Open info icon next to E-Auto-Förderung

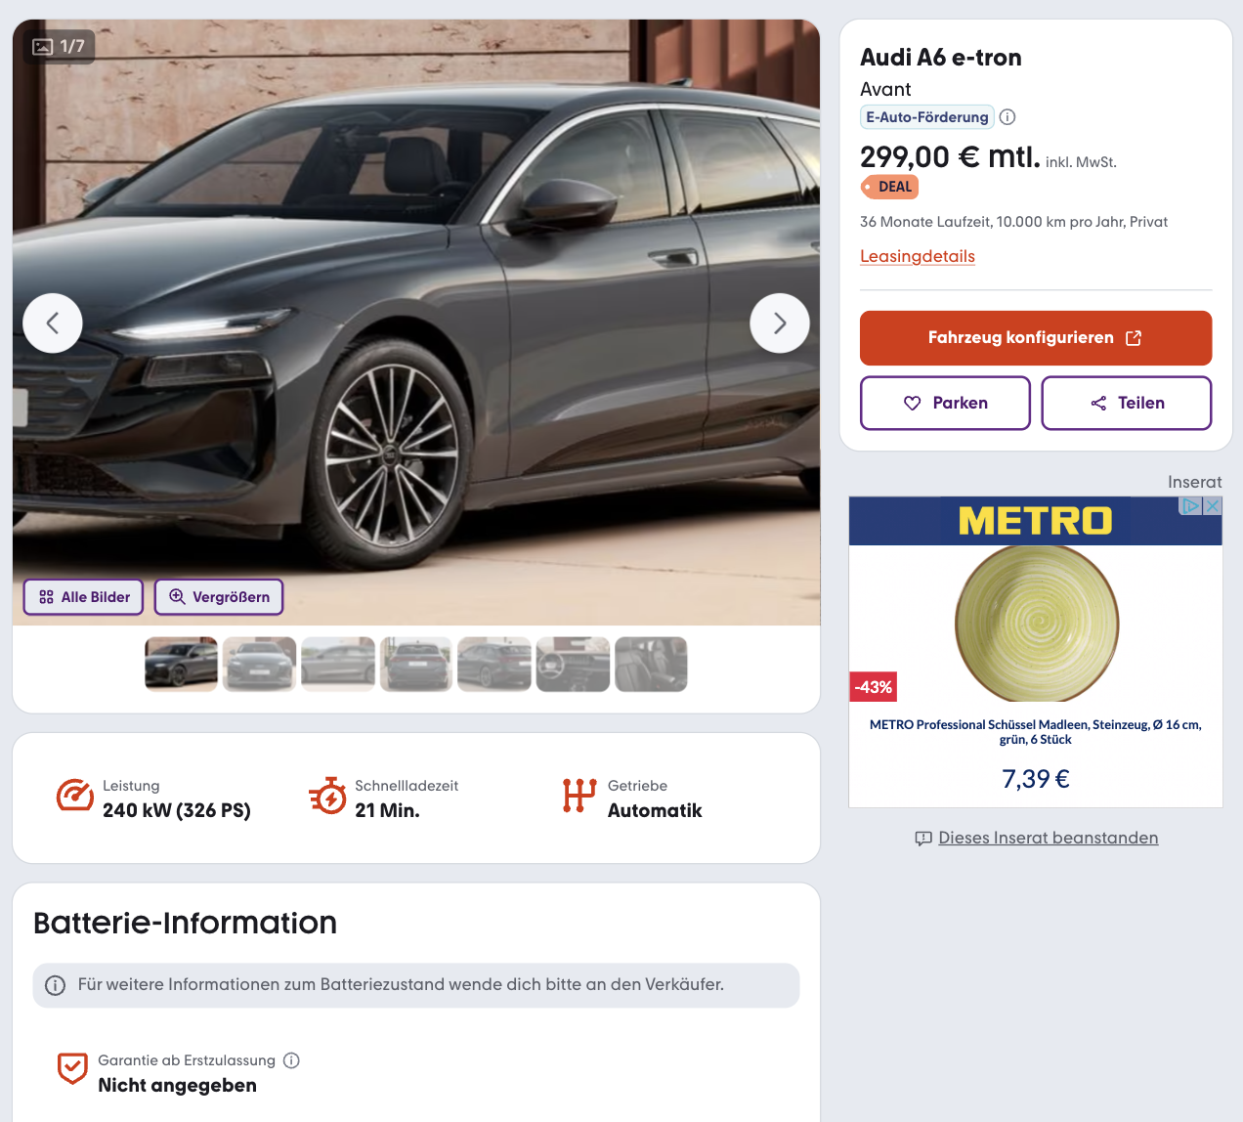tap(1007, 117)
